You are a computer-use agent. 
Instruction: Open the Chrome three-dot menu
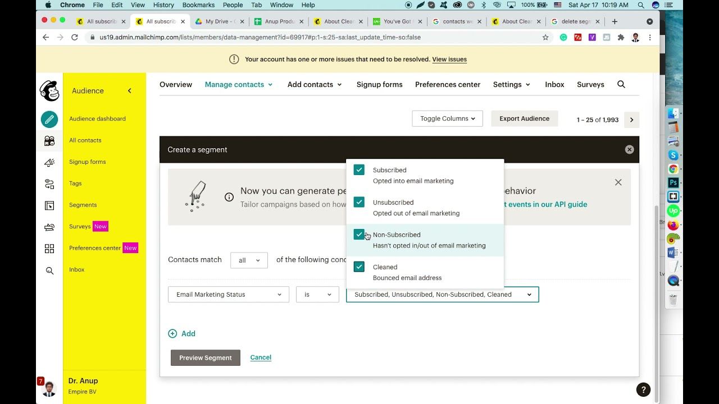(650, 37)
